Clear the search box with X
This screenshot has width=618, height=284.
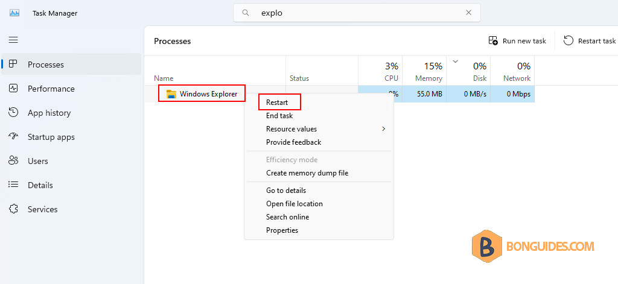[468, 13]
